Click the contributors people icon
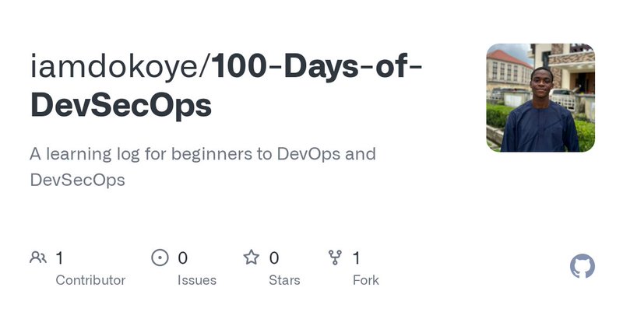The height and width of the screenshot is (326, 623). (x=38, y=258)
